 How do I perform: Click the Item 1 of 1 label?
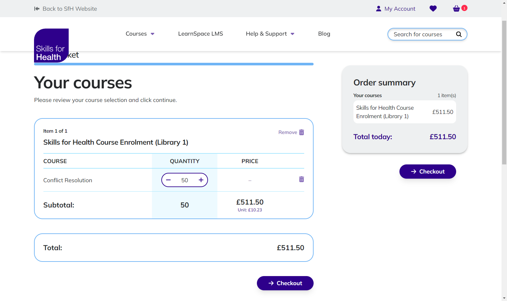[55, 131]
